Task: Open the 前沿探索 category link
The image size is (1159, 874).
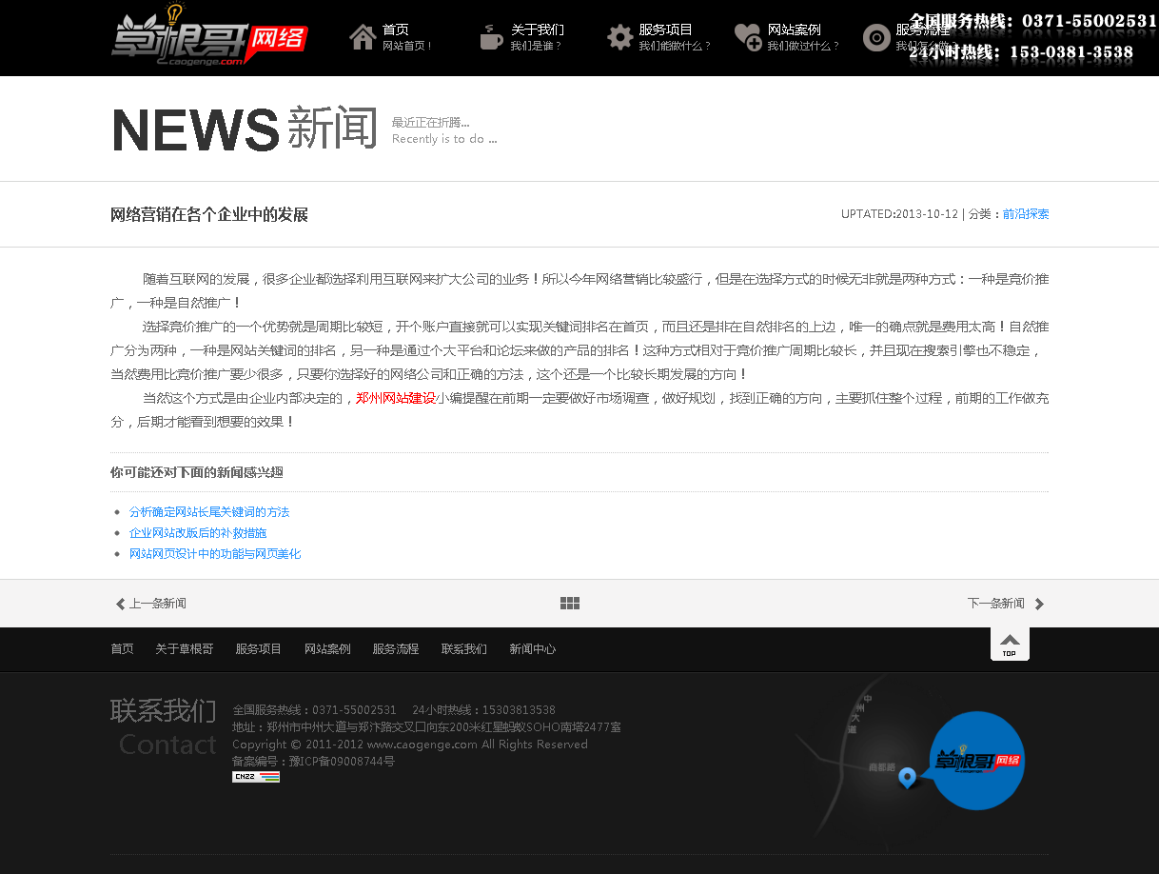Action: 1026,214
